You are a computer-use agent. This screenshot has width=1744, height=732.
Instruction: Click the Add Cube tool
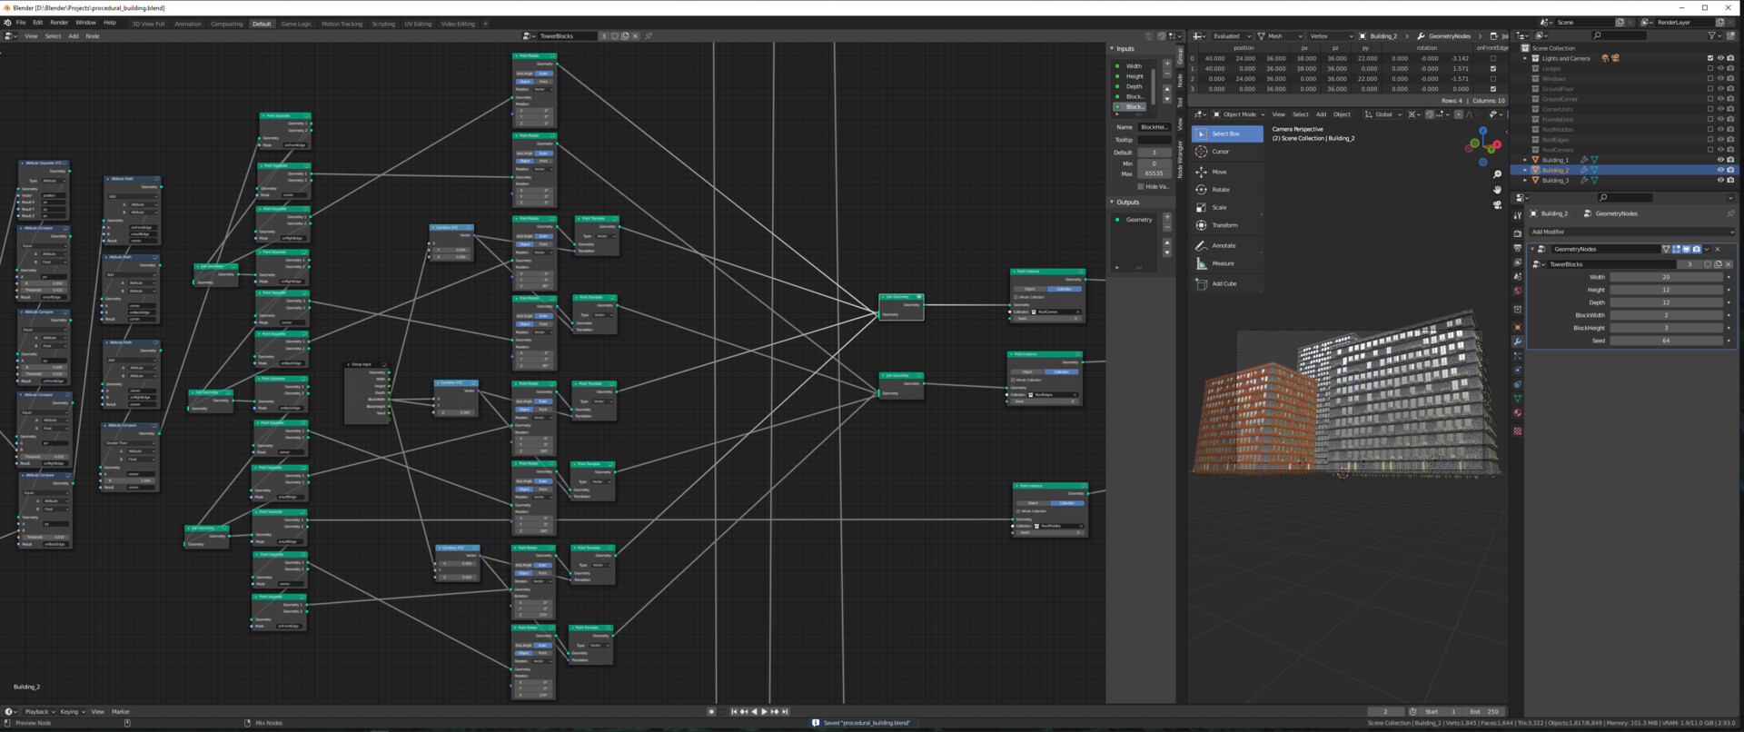coord(1224,283)
